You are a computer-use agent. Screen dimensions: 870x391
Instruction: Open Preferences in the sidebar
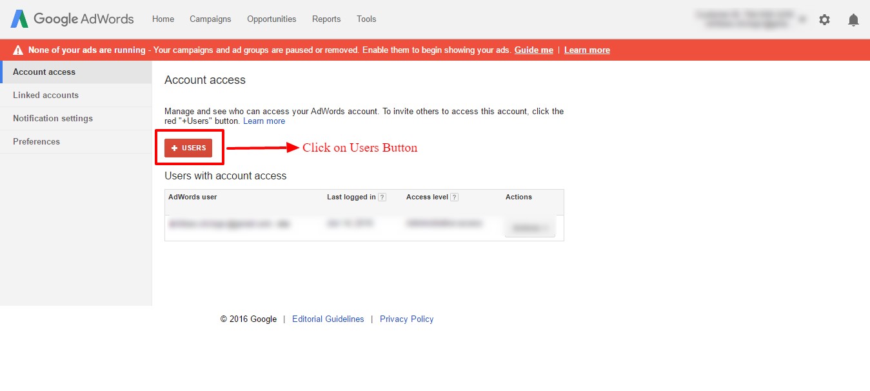(76, 141)
